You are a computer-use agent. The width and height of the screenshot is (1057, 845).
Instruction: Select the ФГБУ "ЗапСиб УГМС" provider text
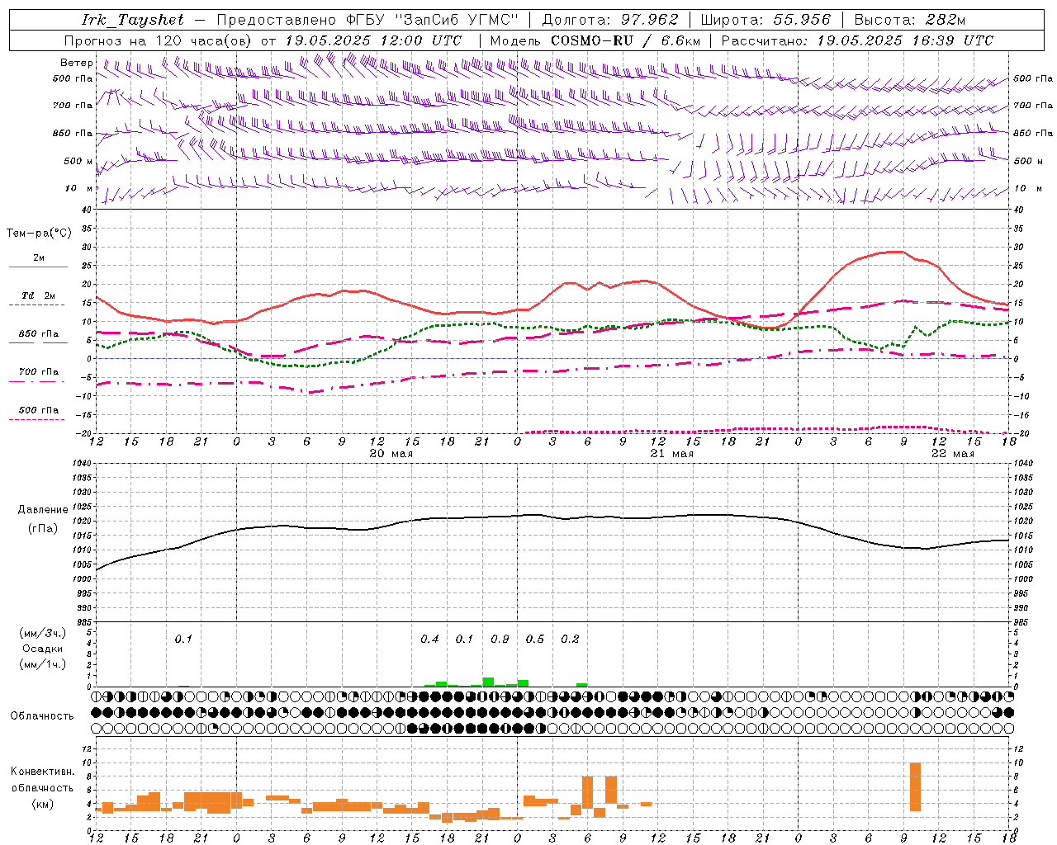pyautogui.click(x=434, y=20)
